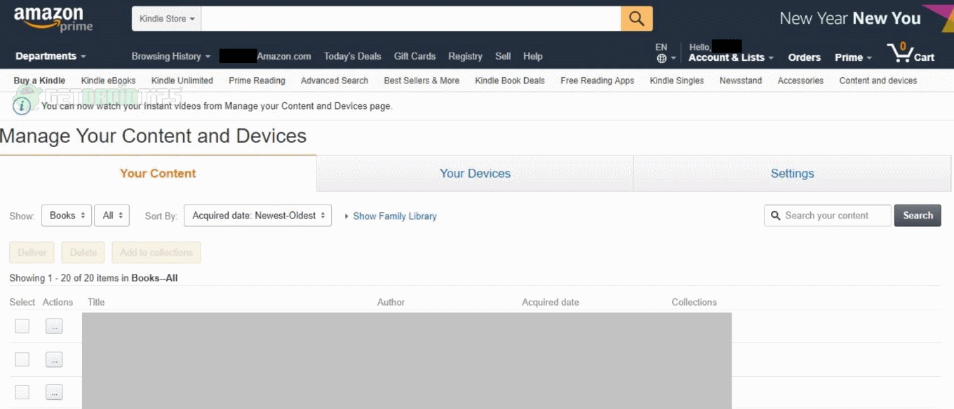954x409 pixels.
Task: Switch to Your Devices tab
Action: pyautogui.click(x=475, y=173)
